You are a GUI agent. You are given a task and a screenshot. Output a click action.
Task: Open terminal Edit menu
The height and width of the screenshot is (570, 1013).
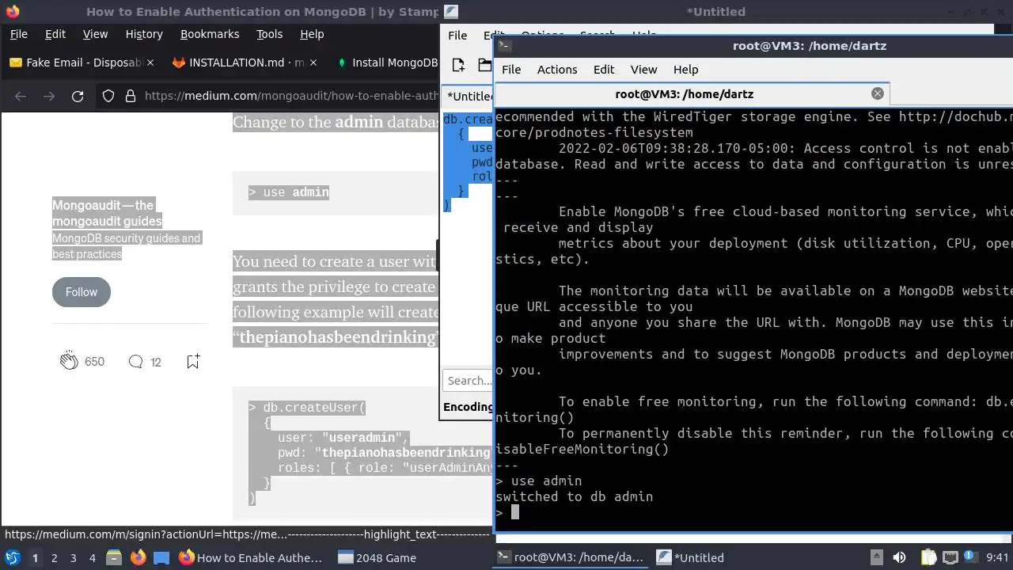604,69
